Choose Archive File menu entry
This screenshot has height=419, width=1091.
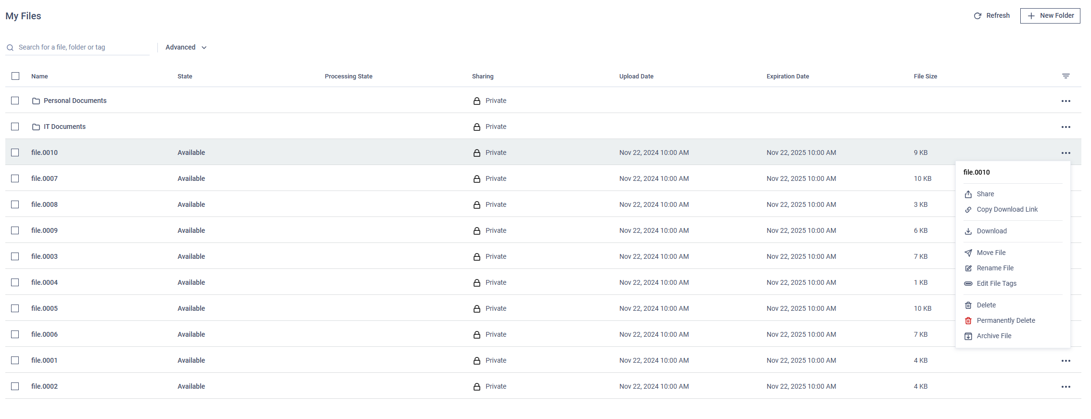tap(1013, 336)
